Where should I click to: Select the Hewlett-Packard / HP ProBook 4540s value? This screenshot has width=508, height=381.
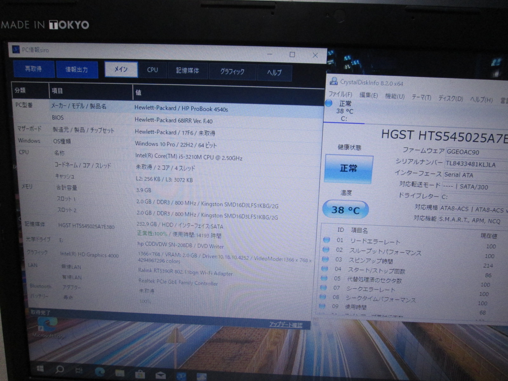tap(181, 109)
